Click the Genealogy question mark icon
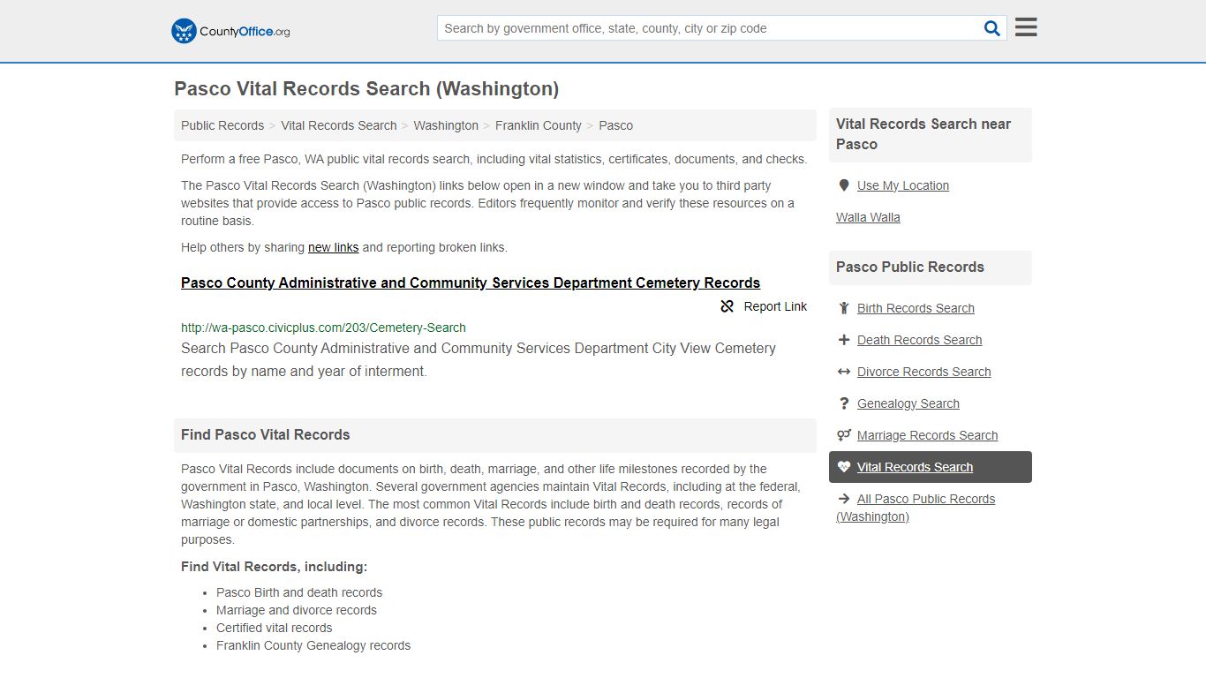Screen dimensions: 1206x678 point(844,403)
